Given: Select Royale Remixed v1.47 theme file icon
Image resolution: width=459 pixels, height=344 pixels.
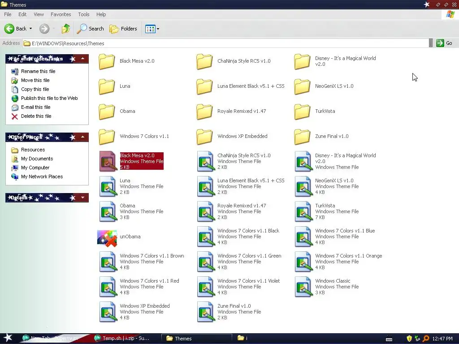Looking at the screenshot, I should (x=206, y=211).
